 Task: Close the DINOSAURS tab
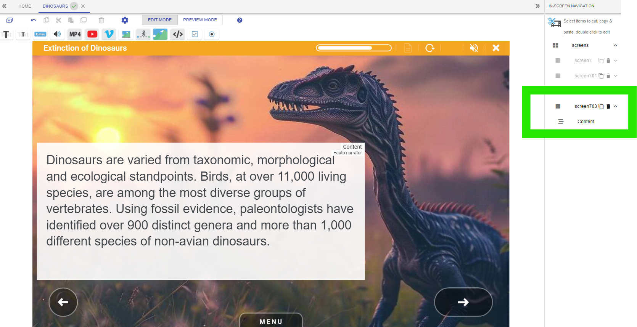tap(83, 6)
